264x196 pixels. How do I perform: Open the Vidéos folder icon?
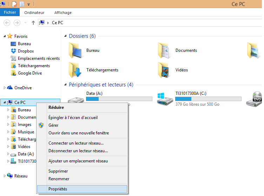tap(165, 70)
